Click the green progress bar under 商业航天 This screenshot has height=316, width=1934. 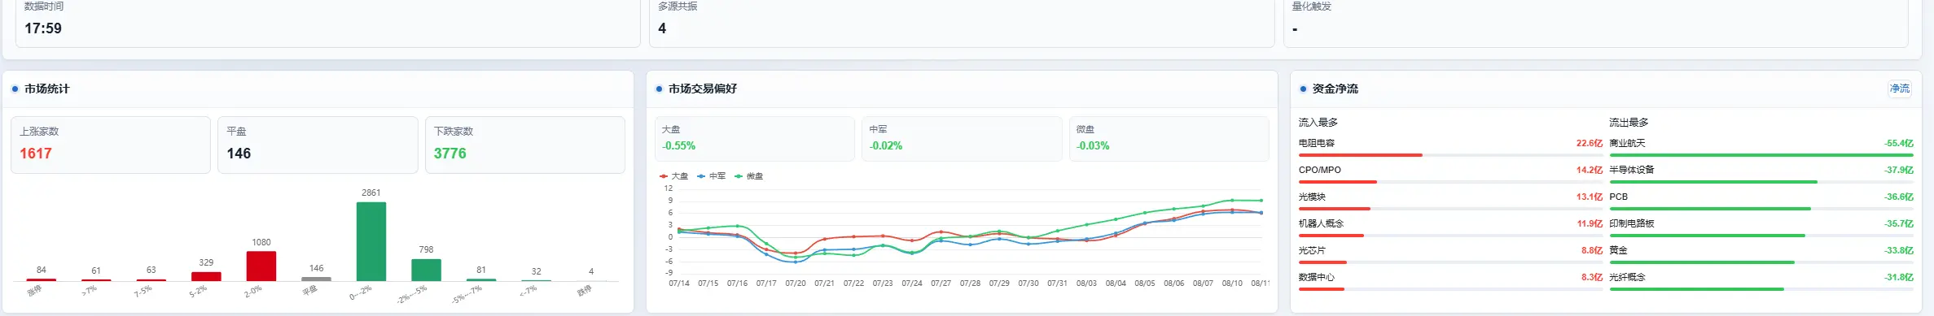[x=1761, y=154]
